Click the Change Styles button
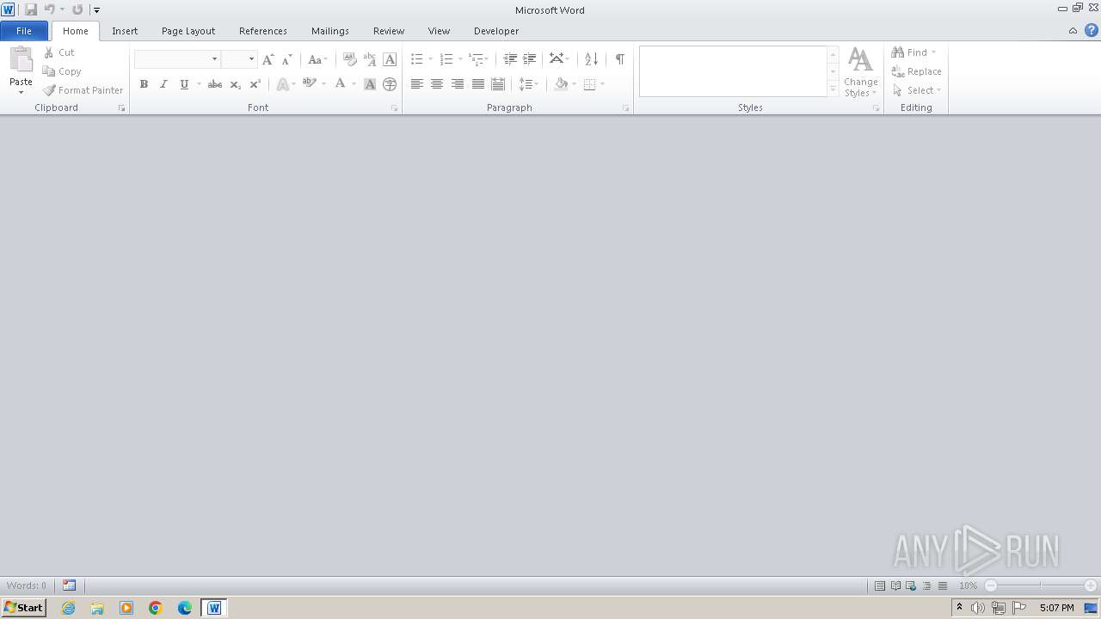This screenshot has height=619, width=1101. click(860, 72)
